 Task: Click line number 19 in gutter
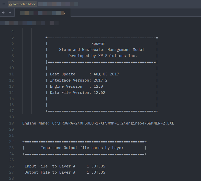click(12, 123)
